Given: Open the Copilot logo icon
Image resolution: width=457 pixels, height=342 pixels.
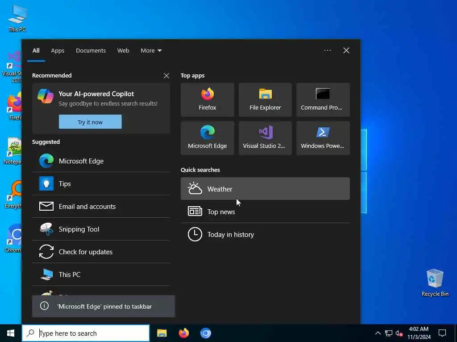Looking at the screenshot, I should pyautogui.click(x=46, y=96).
